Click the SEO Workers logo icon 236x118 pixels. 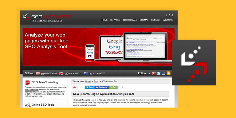point(26,18)
